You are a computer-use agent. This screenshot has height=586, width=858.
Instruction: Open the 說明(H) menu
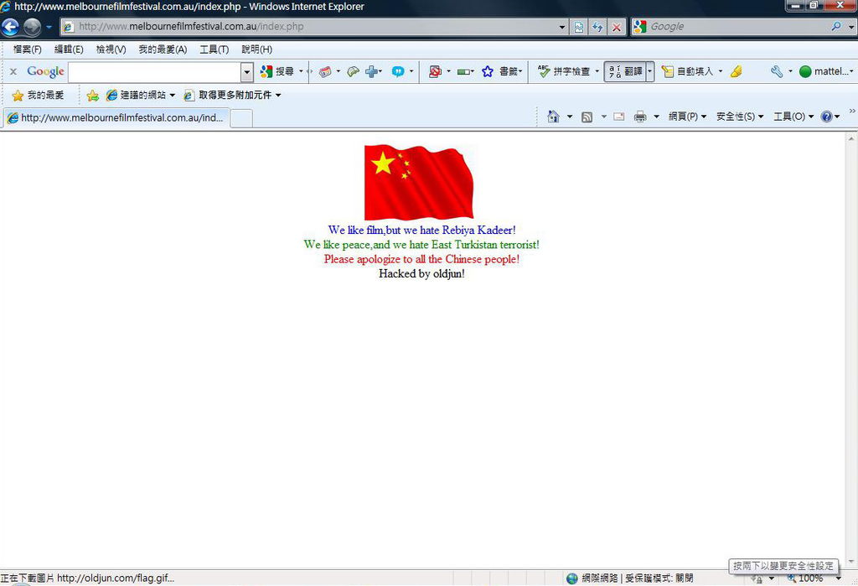point(256,49)
